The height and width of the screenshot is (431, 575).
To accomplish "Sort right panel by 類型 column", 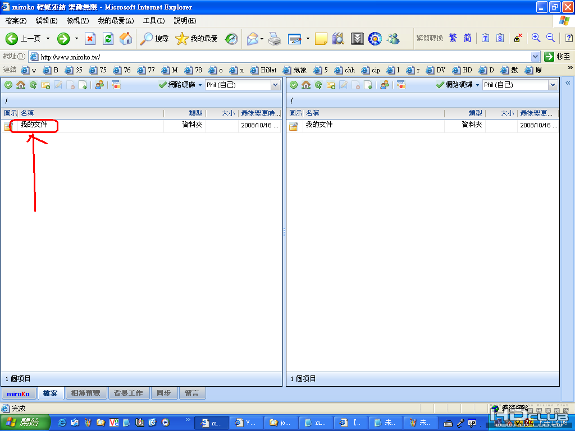I will (464, 113).
